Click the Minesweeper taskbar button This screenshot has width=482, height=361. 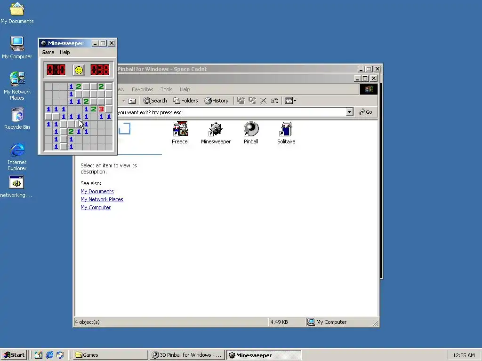[x=264, y=355]
